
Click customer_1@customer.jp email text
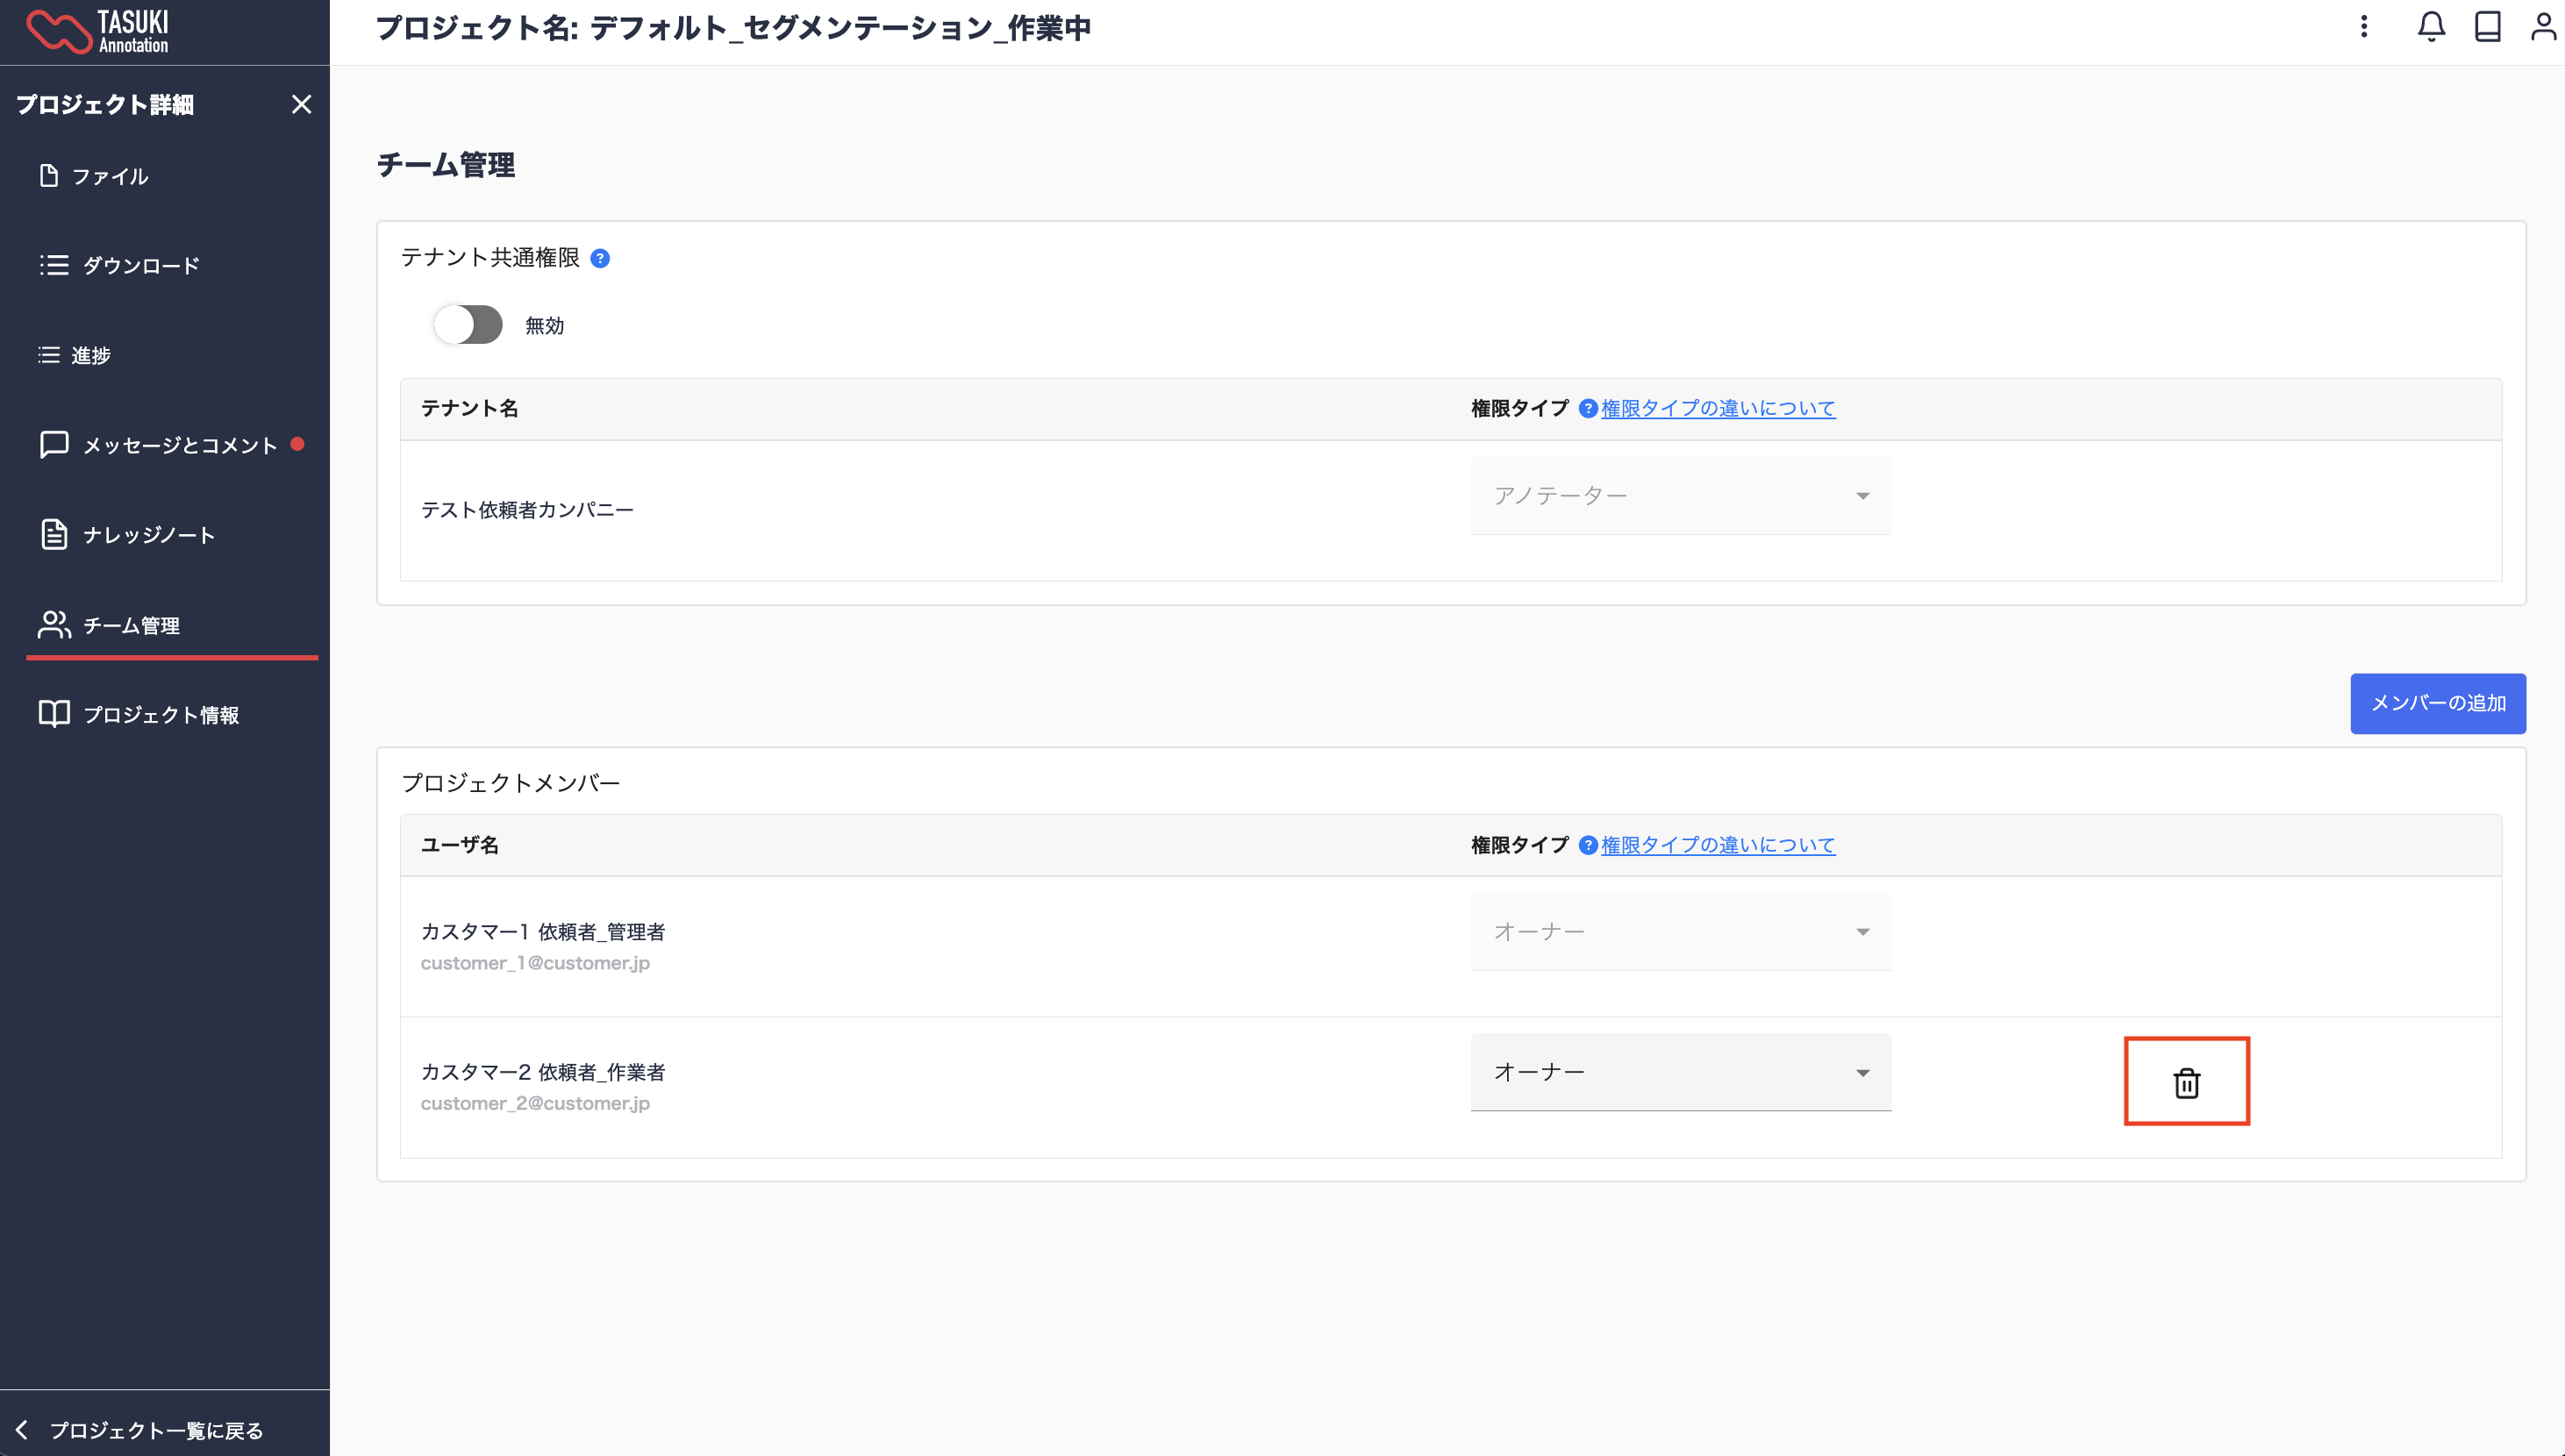click(x=535, y=963)
